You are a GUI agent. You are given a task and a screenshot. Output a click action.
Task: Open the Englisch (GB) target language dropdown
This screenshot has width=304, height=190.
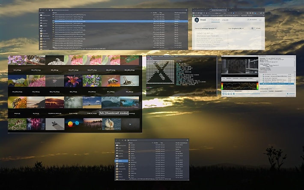coord(237,28)
